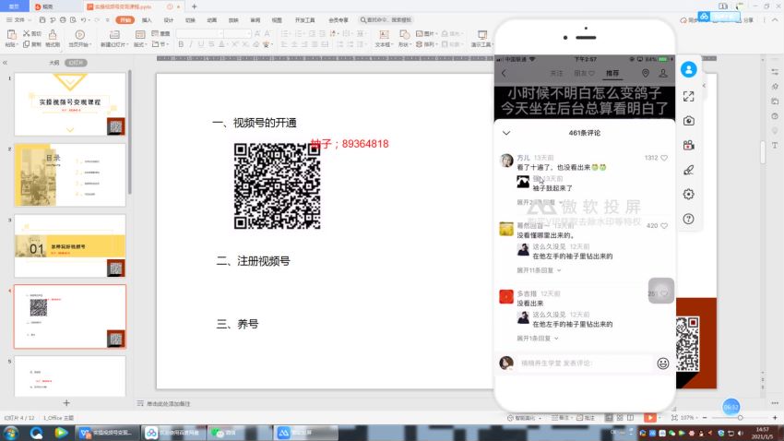This screenshot has height=441, width=784.
Task: Start slideshow from current slide icon
Action: [79, 34]
